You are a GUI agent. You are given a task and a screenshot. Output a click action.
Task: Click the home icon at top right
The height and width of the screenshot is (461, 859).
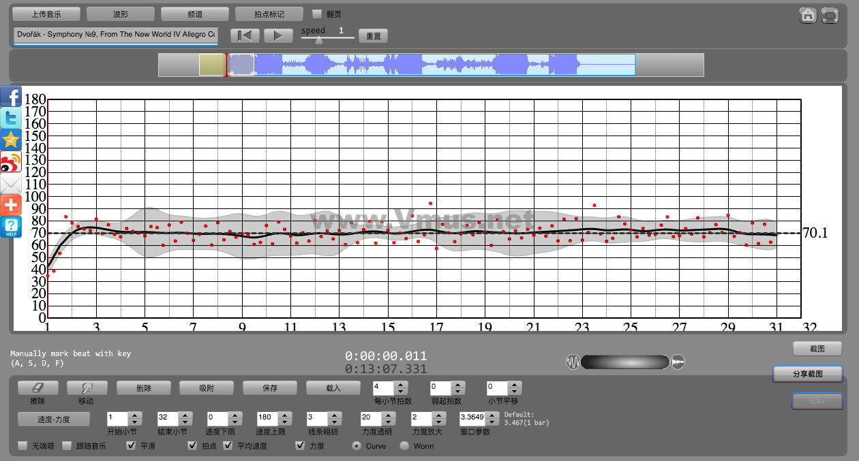click(808, 15)
